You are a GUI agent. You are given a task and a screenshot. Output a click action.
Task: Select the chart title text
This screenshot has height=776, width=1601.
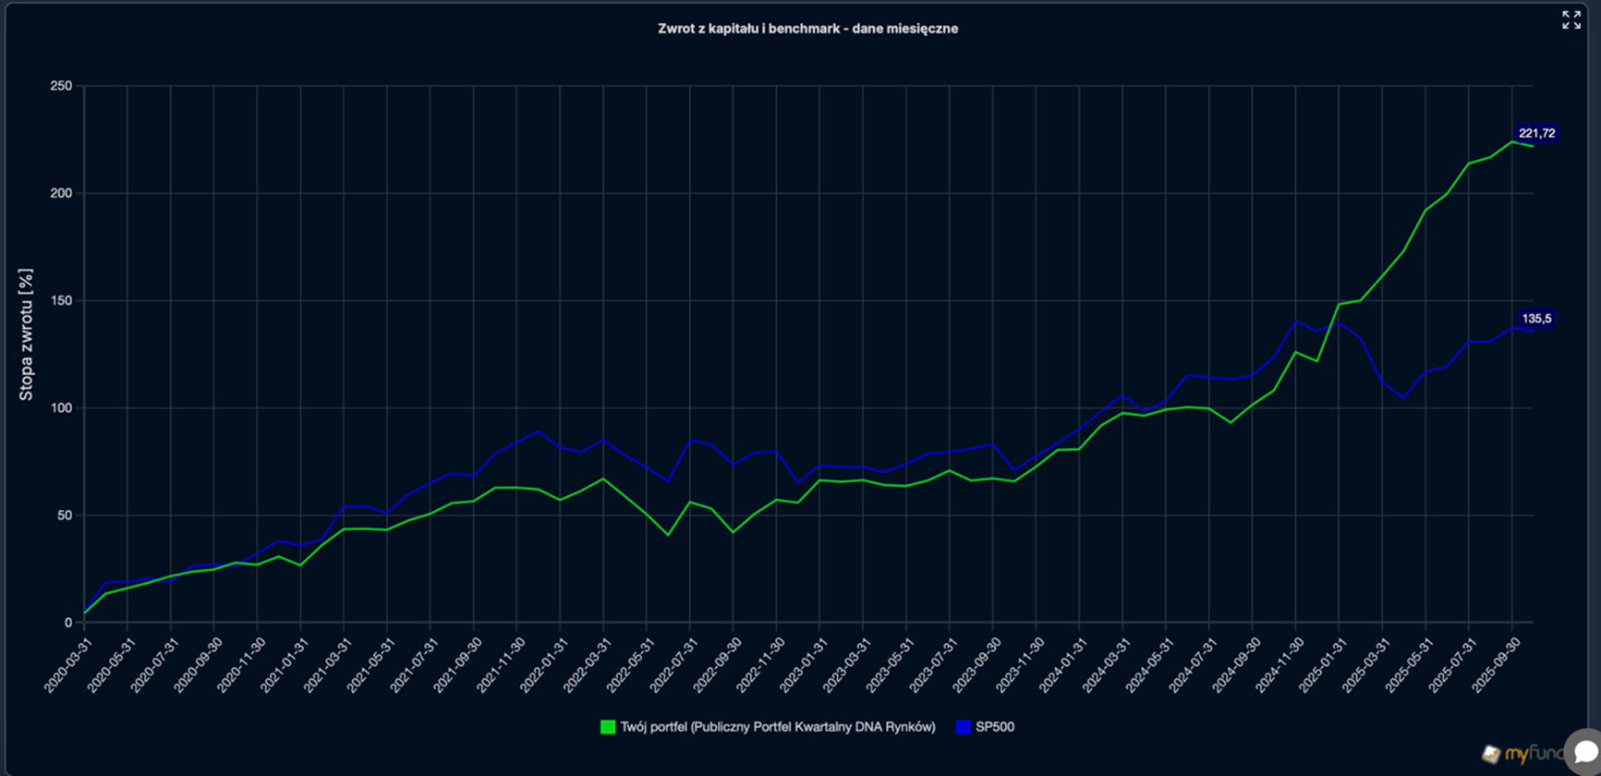[x=807, y=29]
